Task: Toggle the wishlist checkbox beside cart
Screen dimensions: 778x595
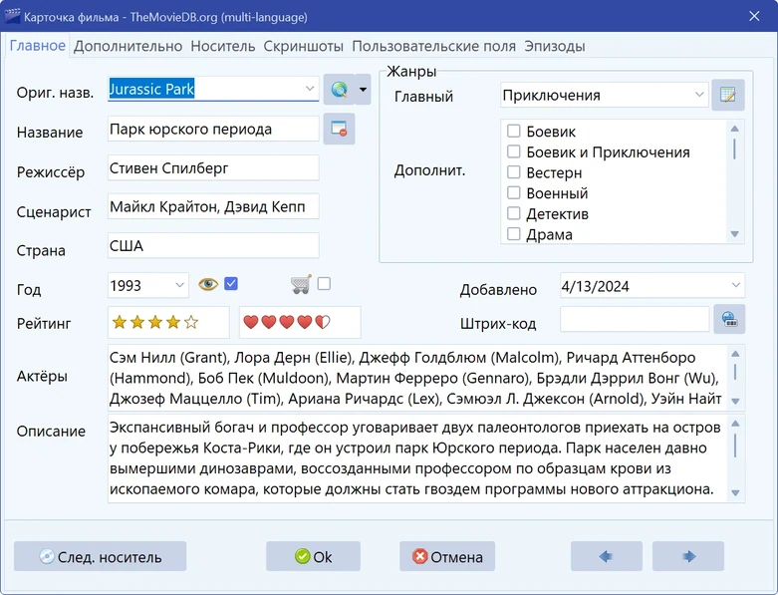Action: [x=324, y=283]
